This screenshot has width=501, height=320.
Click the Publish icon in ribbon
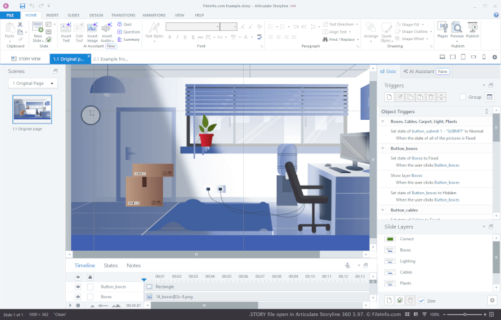click(x=473, y=31)
